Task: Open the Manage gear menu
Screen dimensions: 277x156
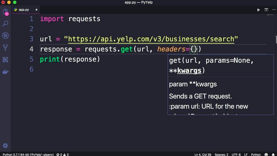Action: pyautogui.click(x=5, y=146)
